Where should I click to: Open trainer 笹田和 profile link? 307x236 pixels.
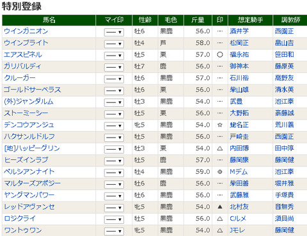[284, 55]
